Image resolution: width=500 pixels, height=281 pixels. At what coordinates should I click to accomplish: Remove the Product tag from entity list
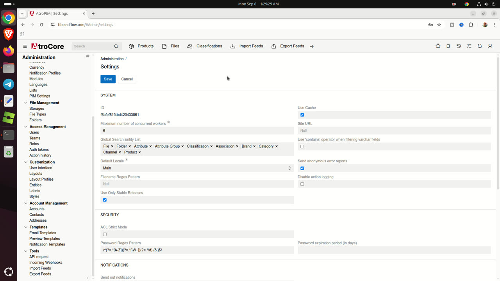click(139, 152)
